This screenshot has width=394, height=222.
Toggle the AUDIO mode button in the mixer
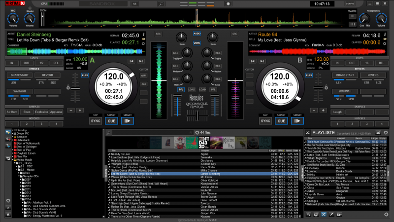pyautogui.click(x=197, y=34)
